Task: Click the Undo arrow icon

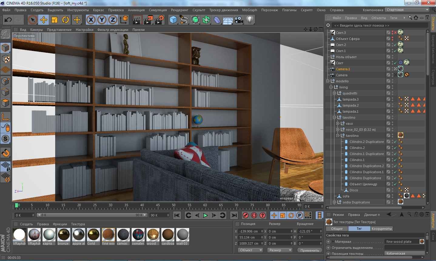Action: point(8,20)
